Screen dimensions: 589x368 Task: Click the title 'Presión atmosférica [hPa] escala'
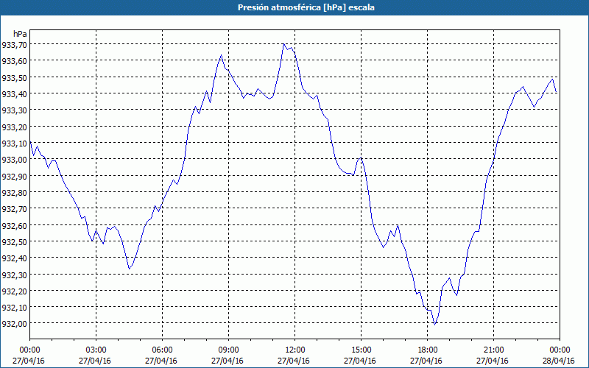[306, 7]
